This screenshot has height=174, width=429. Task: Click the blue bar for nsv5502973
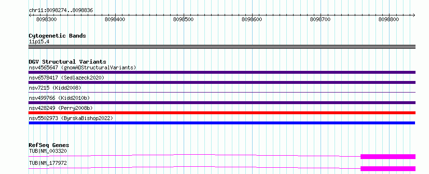pos(222,123)
